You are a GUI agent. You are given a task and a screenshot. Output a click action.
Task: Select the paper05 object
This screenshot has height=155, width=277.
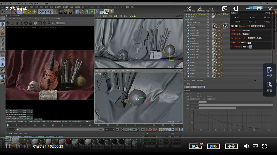click(192, 38)
